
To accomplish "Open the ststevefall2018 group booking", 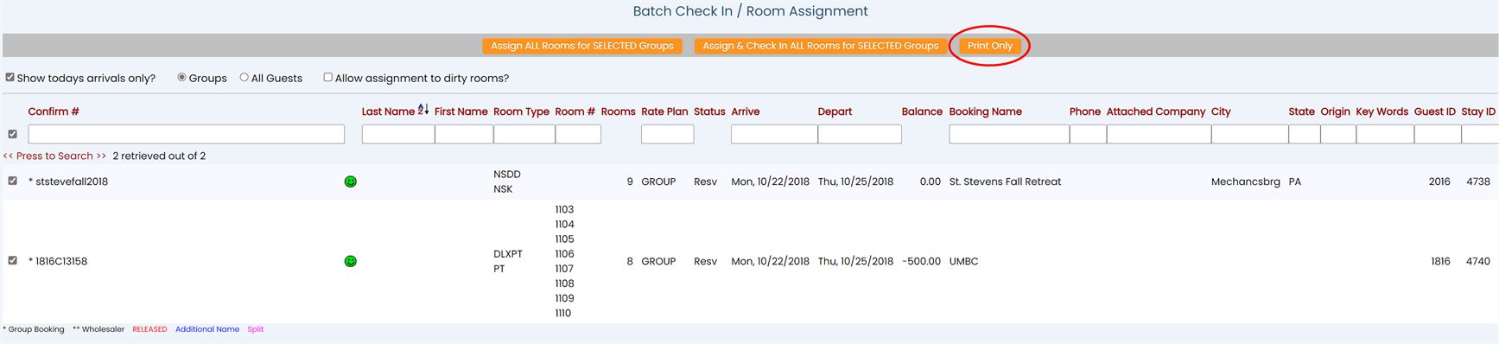I will (72, 182).
